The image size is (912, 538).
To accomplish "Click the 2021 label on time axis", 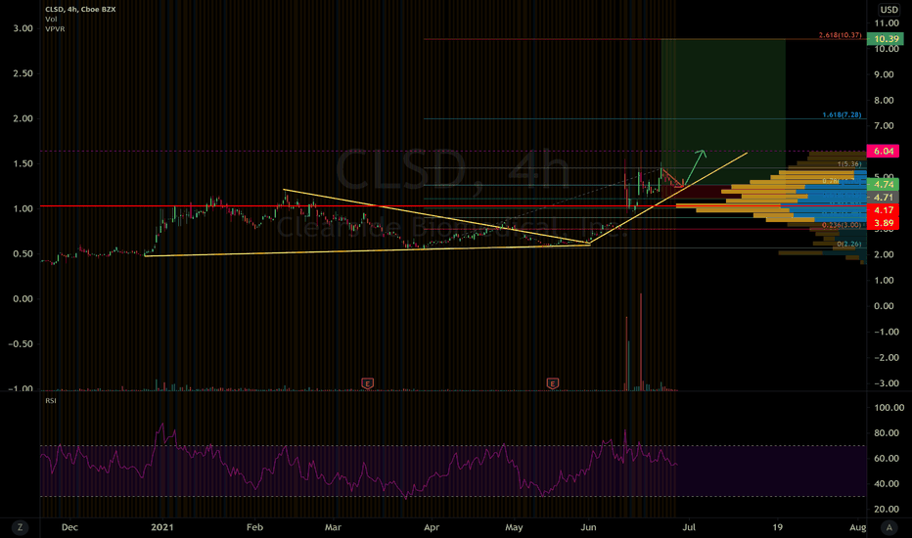I will (x=162, y=527).
